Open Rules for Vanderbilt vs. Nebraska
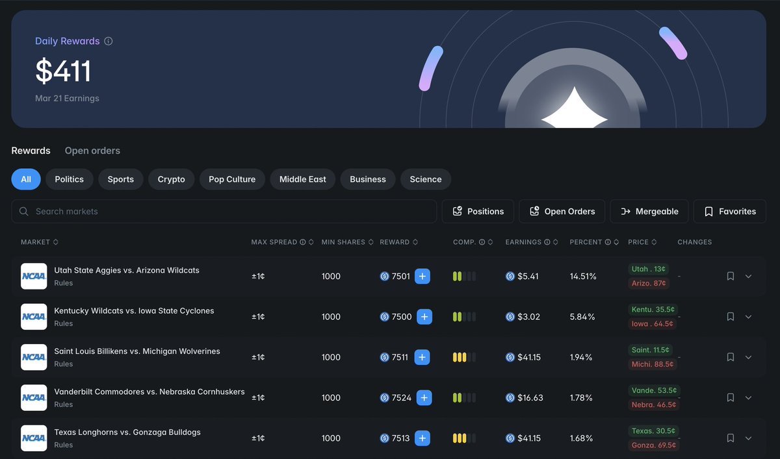780x459 pixels. click(63, 404)
